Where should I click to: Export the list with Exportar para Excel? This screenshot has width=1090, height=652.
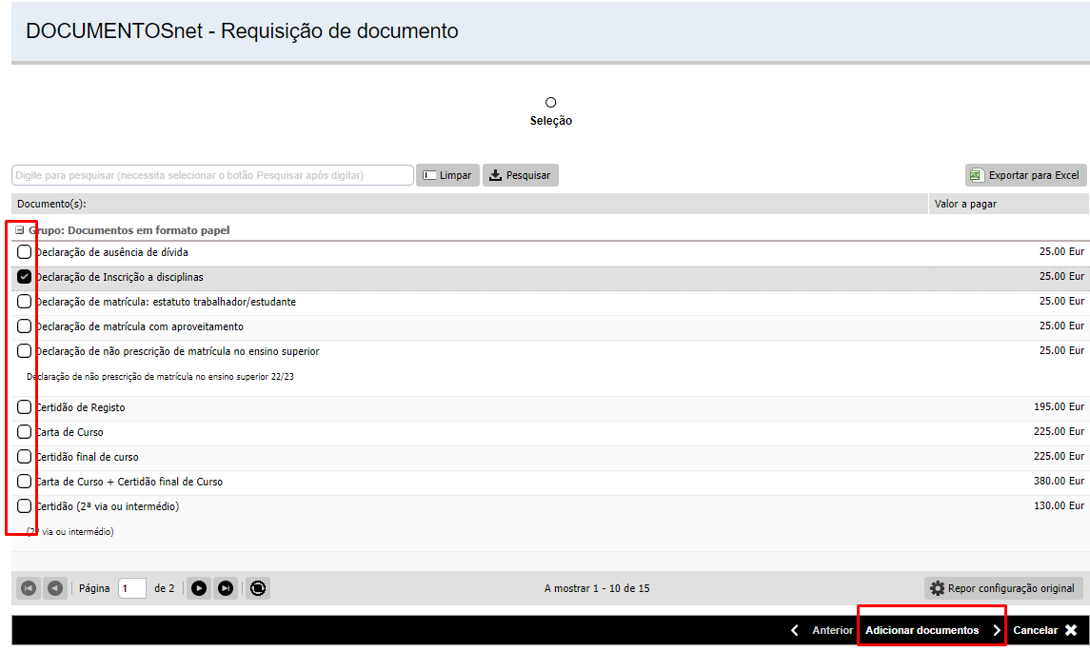pyautogui.click(x=1025, y=175)
